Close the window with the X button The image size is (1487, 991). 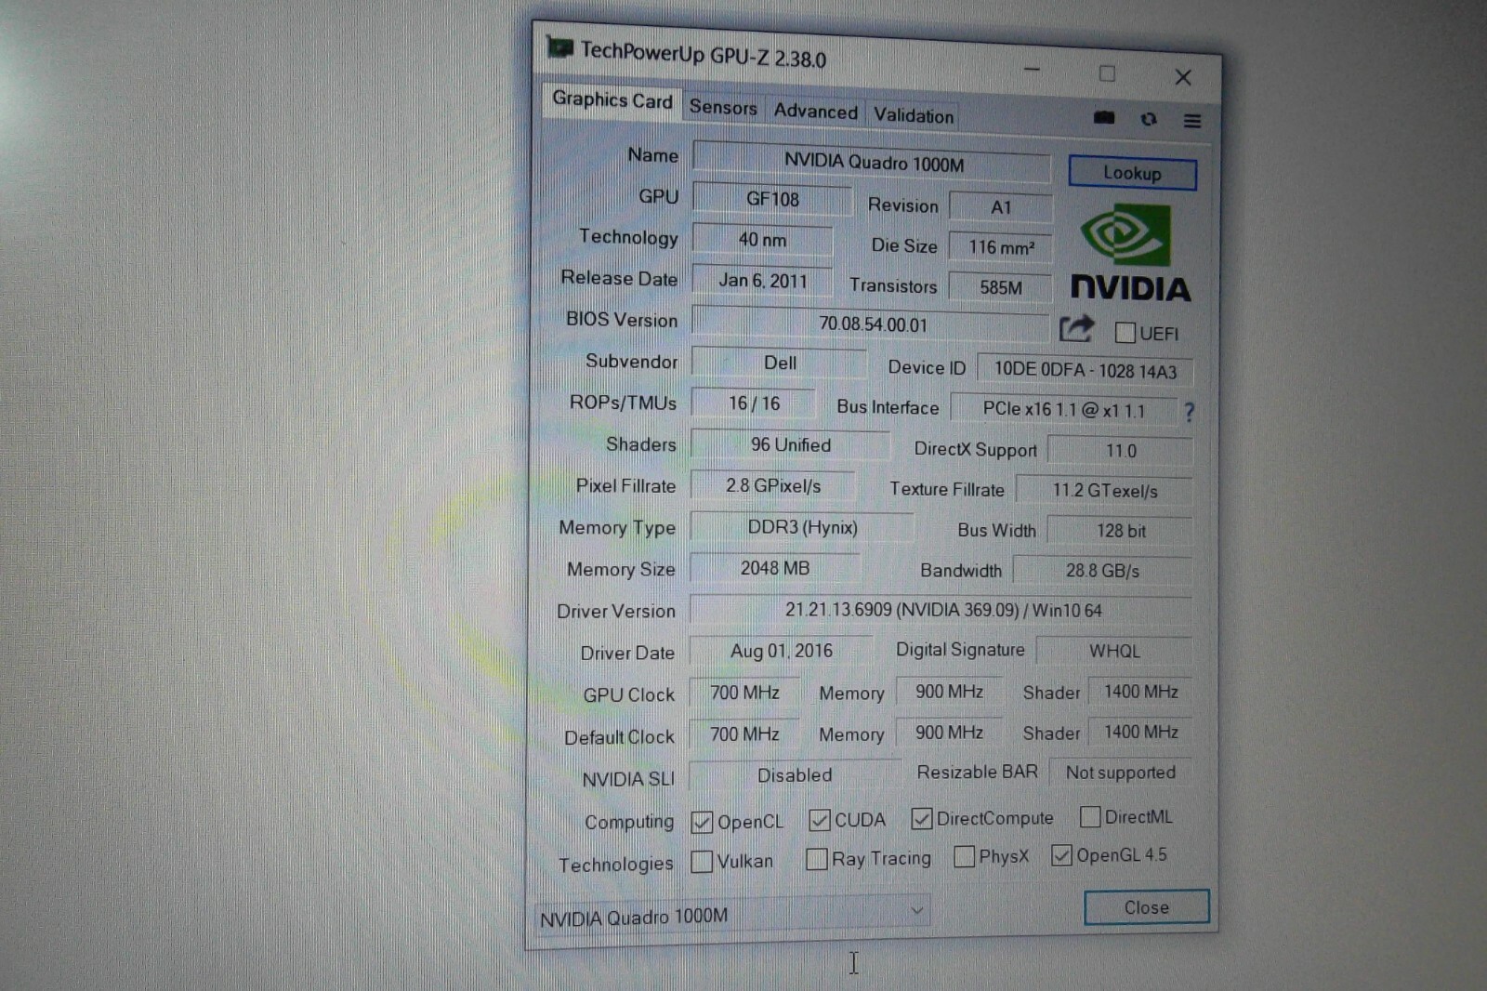tap(1183, 77)
